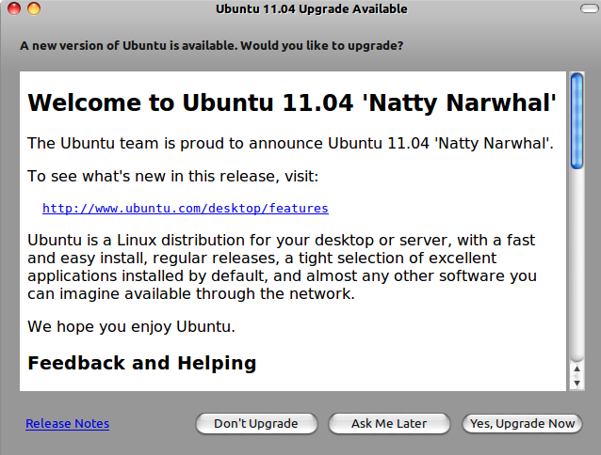Screen dimensions: 601x455
Task: Click the 'Ubuntu is a Linux distribution' paragraph
Action: click(282, 267)
